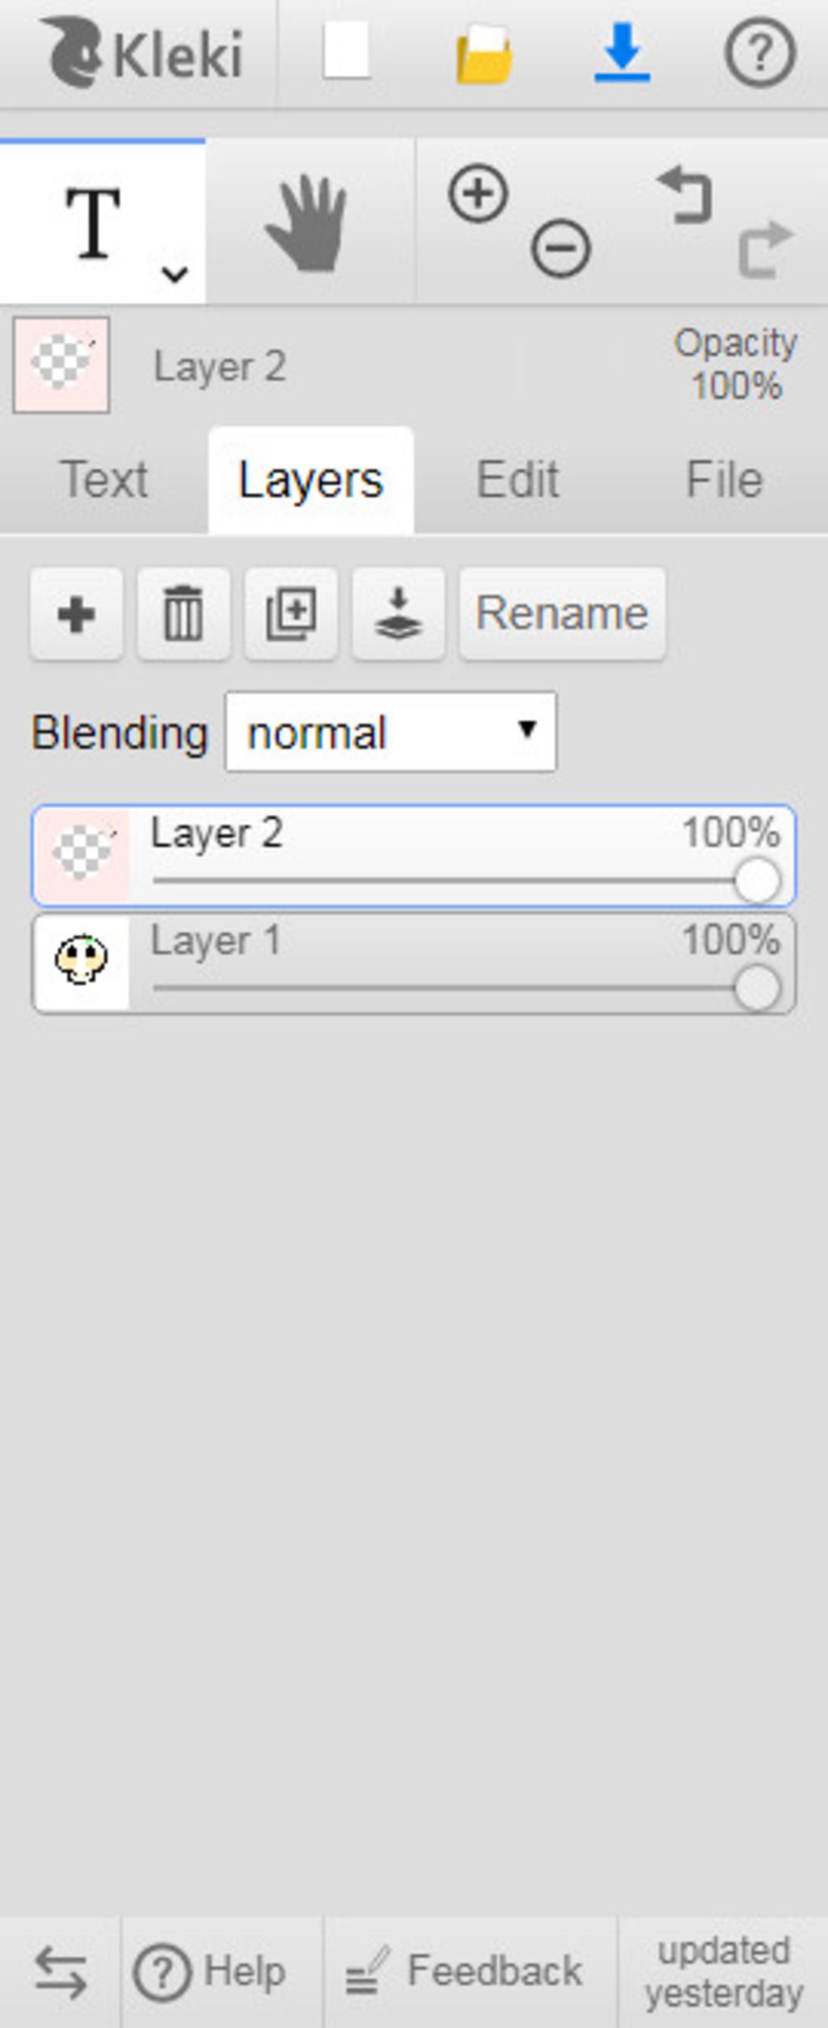Open the Blending mode dropdown

coord(391,731)
